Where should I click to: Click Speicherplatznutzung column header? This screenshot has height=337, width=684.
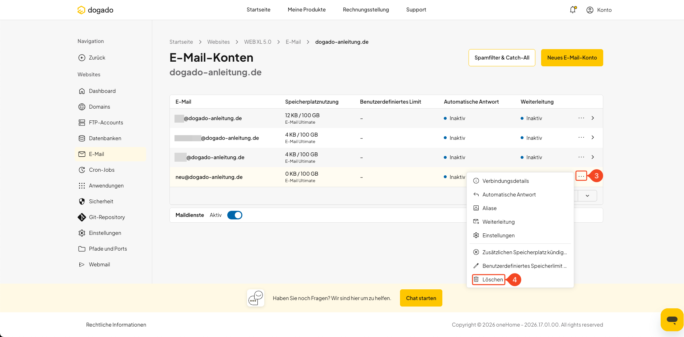pos(312,102)
